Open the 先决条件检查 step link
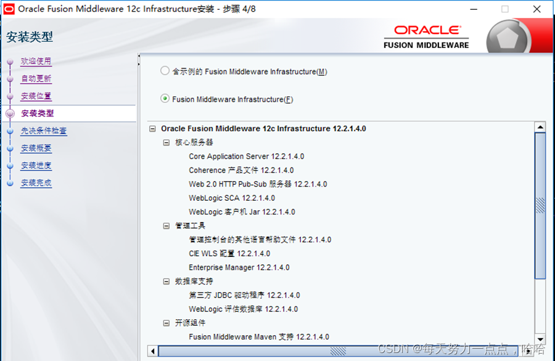Screen dimensions: 555x361 click(x=44, y=131)
